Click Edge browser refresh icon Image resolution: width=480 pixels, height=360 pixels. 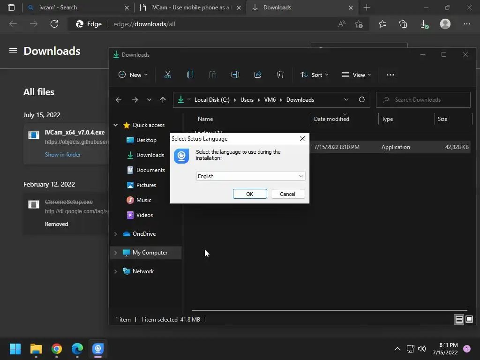54,24
